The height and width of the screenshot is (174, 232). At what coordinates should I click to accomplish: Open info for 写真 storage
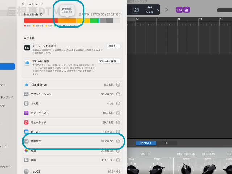[x=118, y=151]
